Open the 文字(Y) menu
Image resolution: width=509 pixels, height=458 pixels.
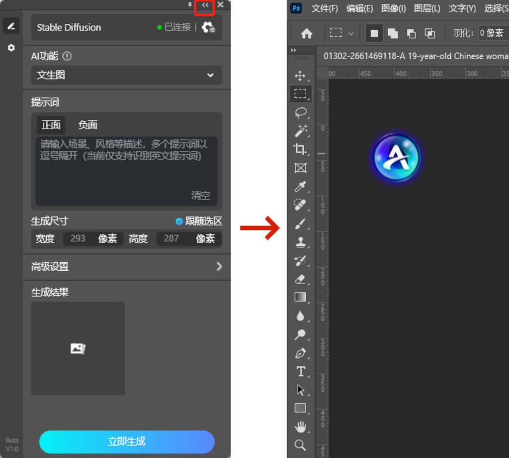tap(462, 8)
